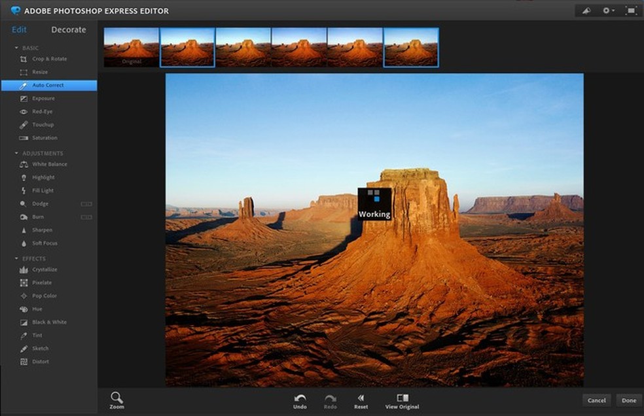The image size is (644, 416).
Task: Open the settings gear dropdown
Action: coord(608,10)
